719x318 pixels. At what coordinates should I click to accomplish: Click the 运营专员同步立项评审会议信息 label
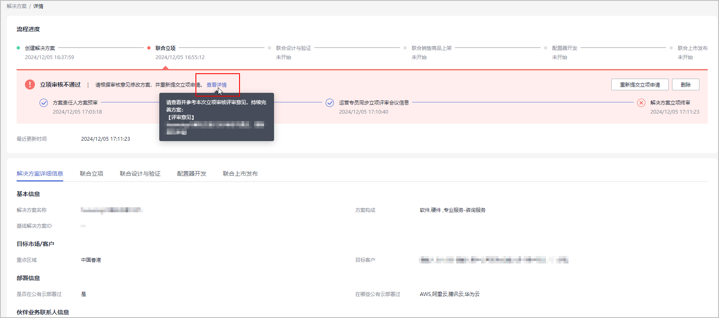point(374,103)
